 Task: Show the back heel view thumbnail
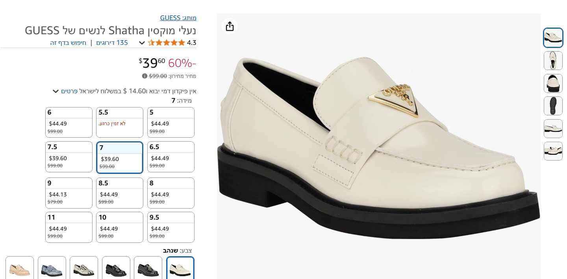pos(553,83)
